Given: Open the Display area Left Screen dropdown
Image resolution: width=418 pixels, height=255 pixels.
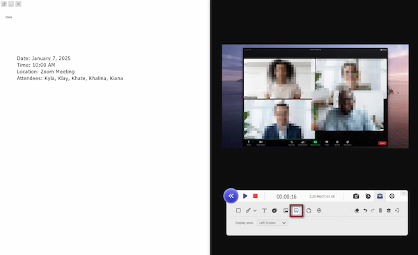Looking at the screenshot, I should click(x=272, y=223).
